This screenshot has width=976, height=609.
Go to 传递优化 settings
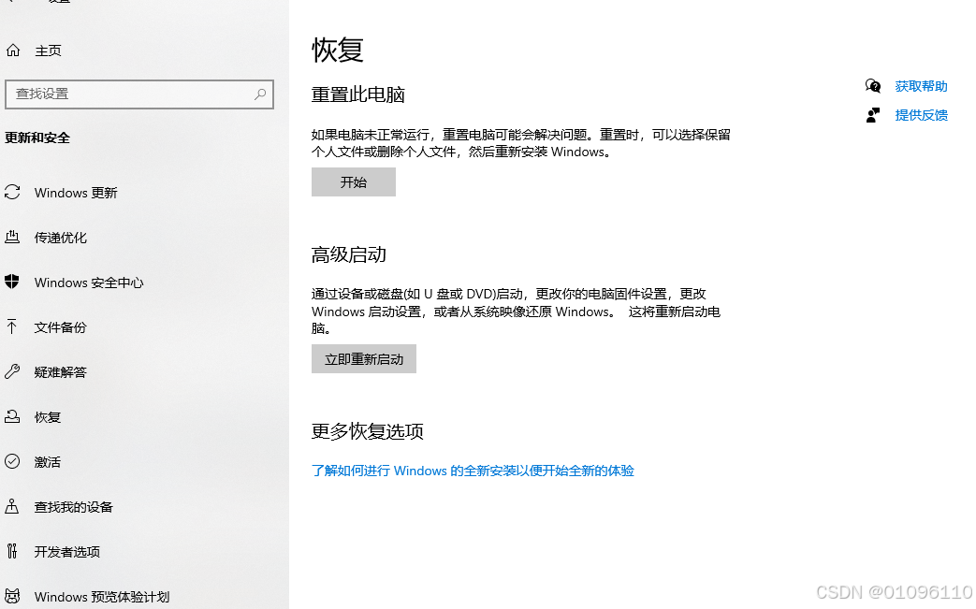click(61, 238)
